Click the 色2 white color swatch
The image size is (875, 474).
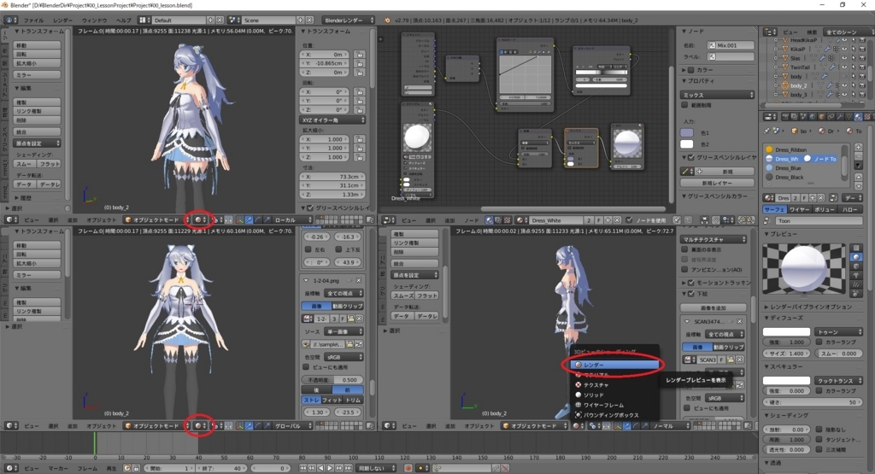[686, 143]
